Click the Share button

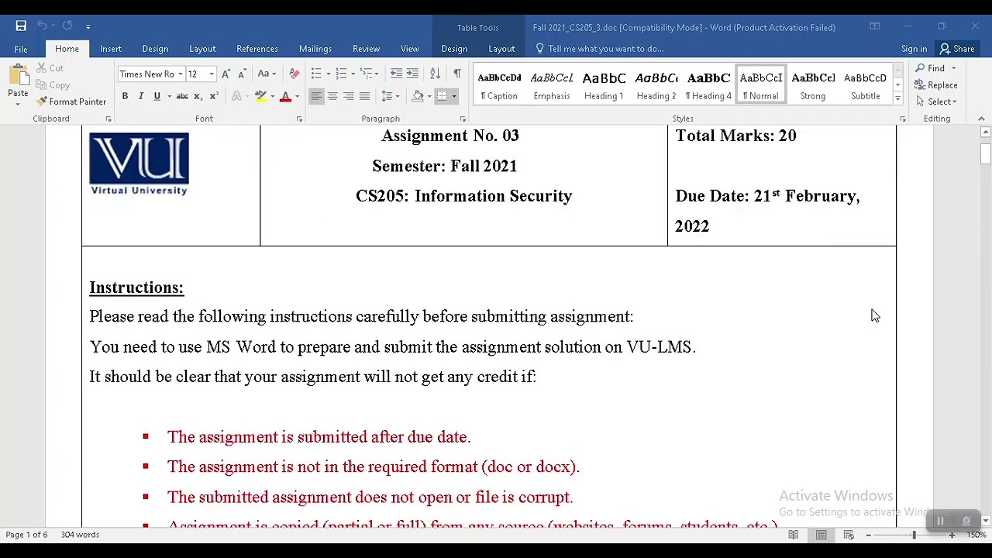[956, 49]
